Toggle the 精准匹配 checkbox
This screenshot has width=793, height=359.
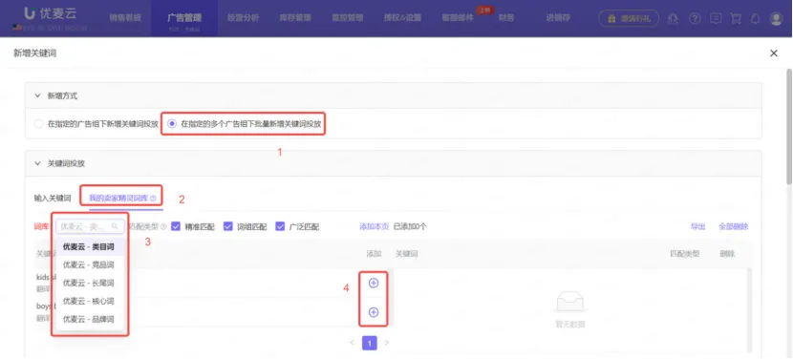[x=176, y=226]
